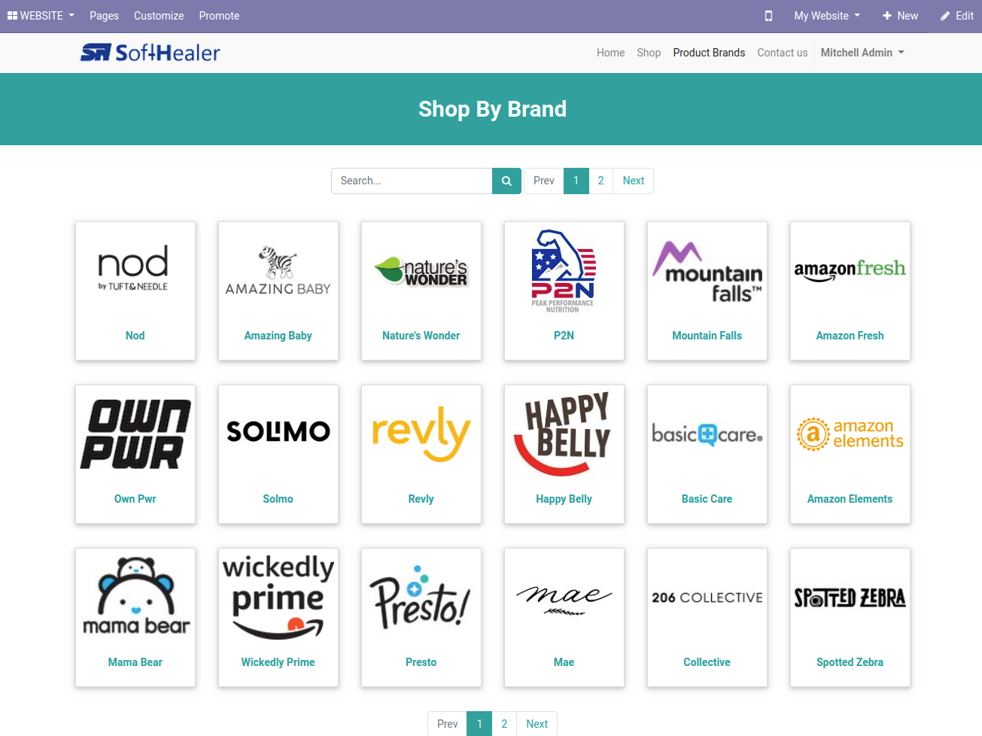Go to page 2 in the top pagination
The width and height of the screenshot is (982, 736).
coord(600,181)
